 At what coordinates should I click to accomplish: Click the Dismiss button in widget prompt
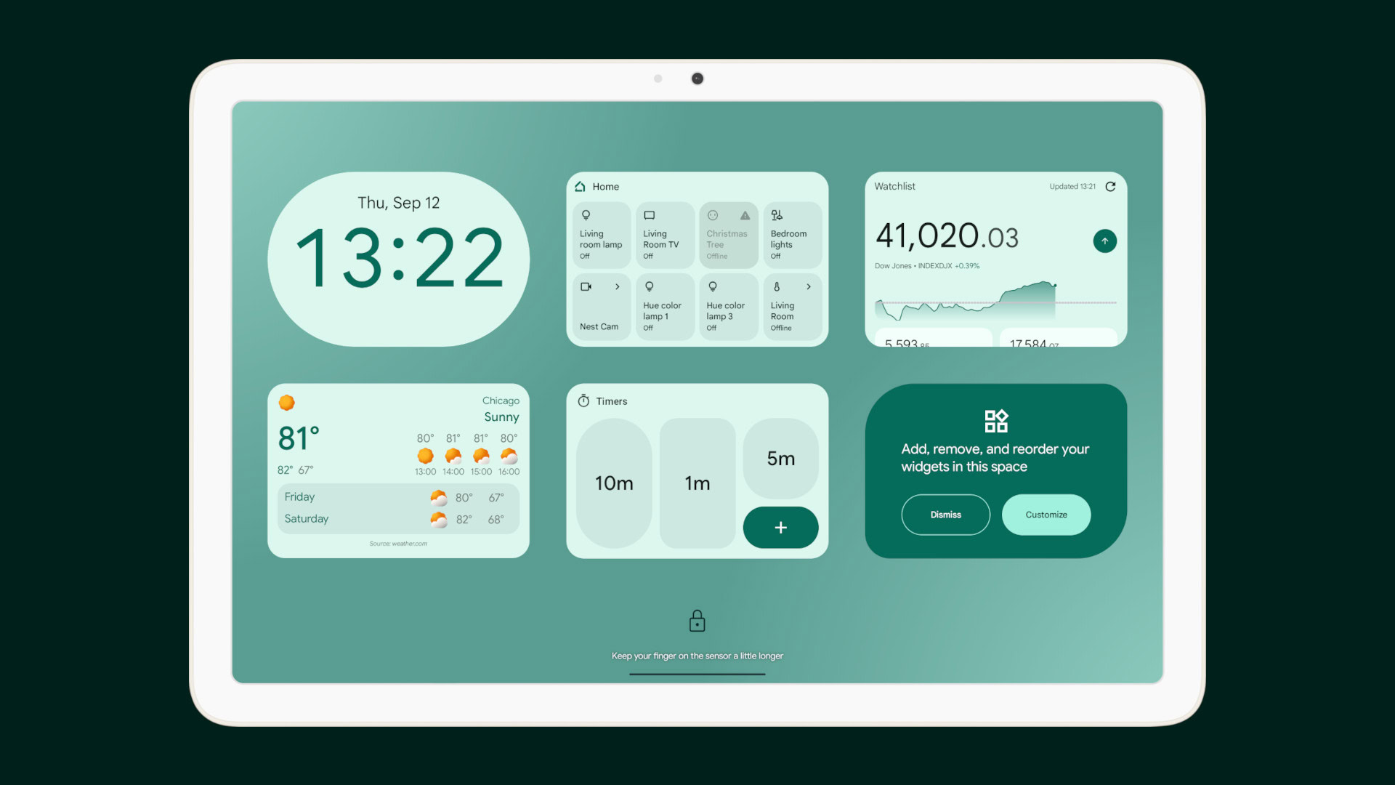point(945,514)
